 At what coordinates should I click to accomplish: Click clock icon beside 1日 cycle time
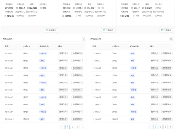pos(76,15)
